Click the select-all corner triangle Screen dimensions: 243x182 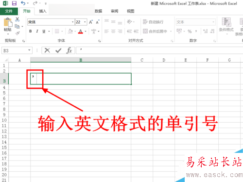[6, 60]
